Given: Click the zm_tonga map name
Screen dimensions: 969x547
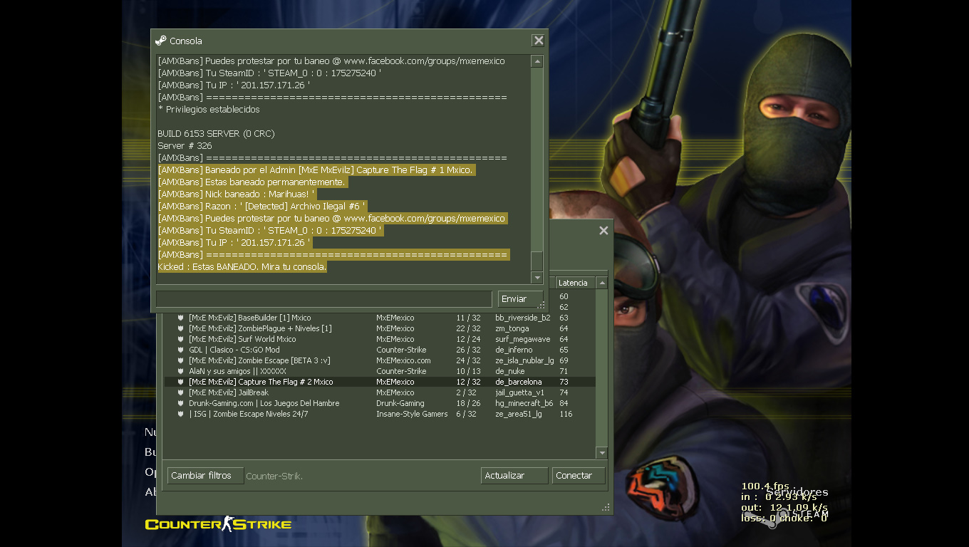Looking at the screenshot, I should [512, 328].
